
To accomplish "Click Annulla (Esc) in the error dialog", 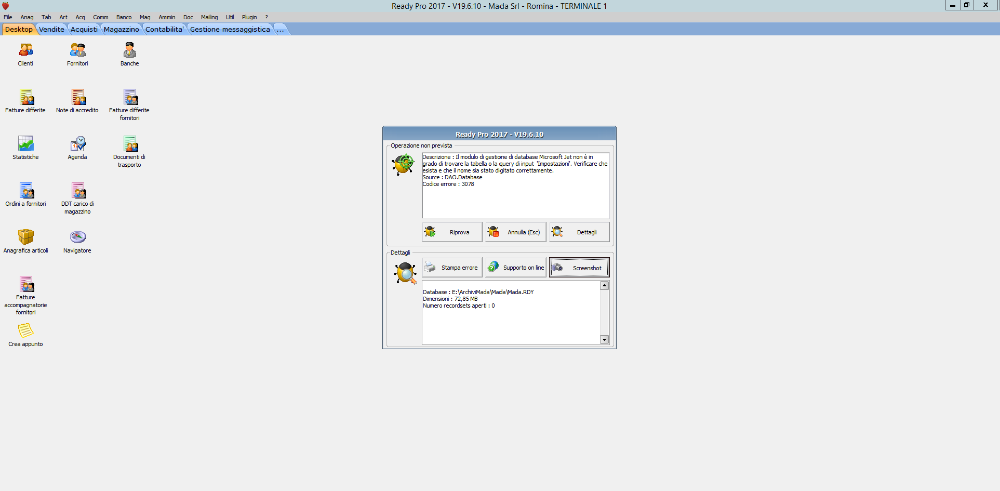I will click(x=515, y=232).
